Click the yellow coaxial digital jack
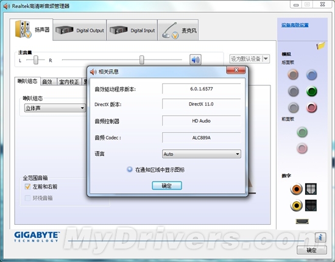This screenshot has height=262, width=335. [296, 205]
